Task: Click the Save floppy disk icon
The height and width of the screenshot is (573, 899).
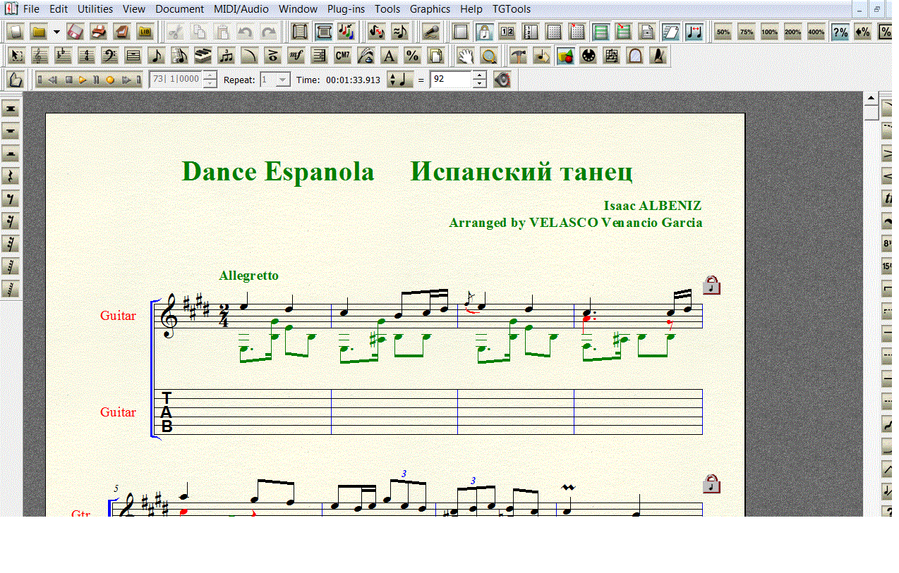Action: coord(76,32)
